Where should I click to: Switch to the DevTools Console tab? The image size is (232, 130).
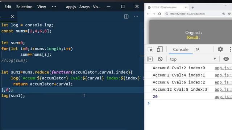[181, 49]
